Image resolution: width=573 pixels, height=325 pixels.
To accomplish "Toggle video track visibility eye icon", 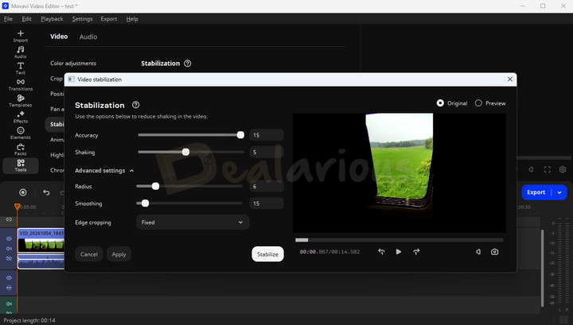I will pyautogui.click(x=9, y=238).
